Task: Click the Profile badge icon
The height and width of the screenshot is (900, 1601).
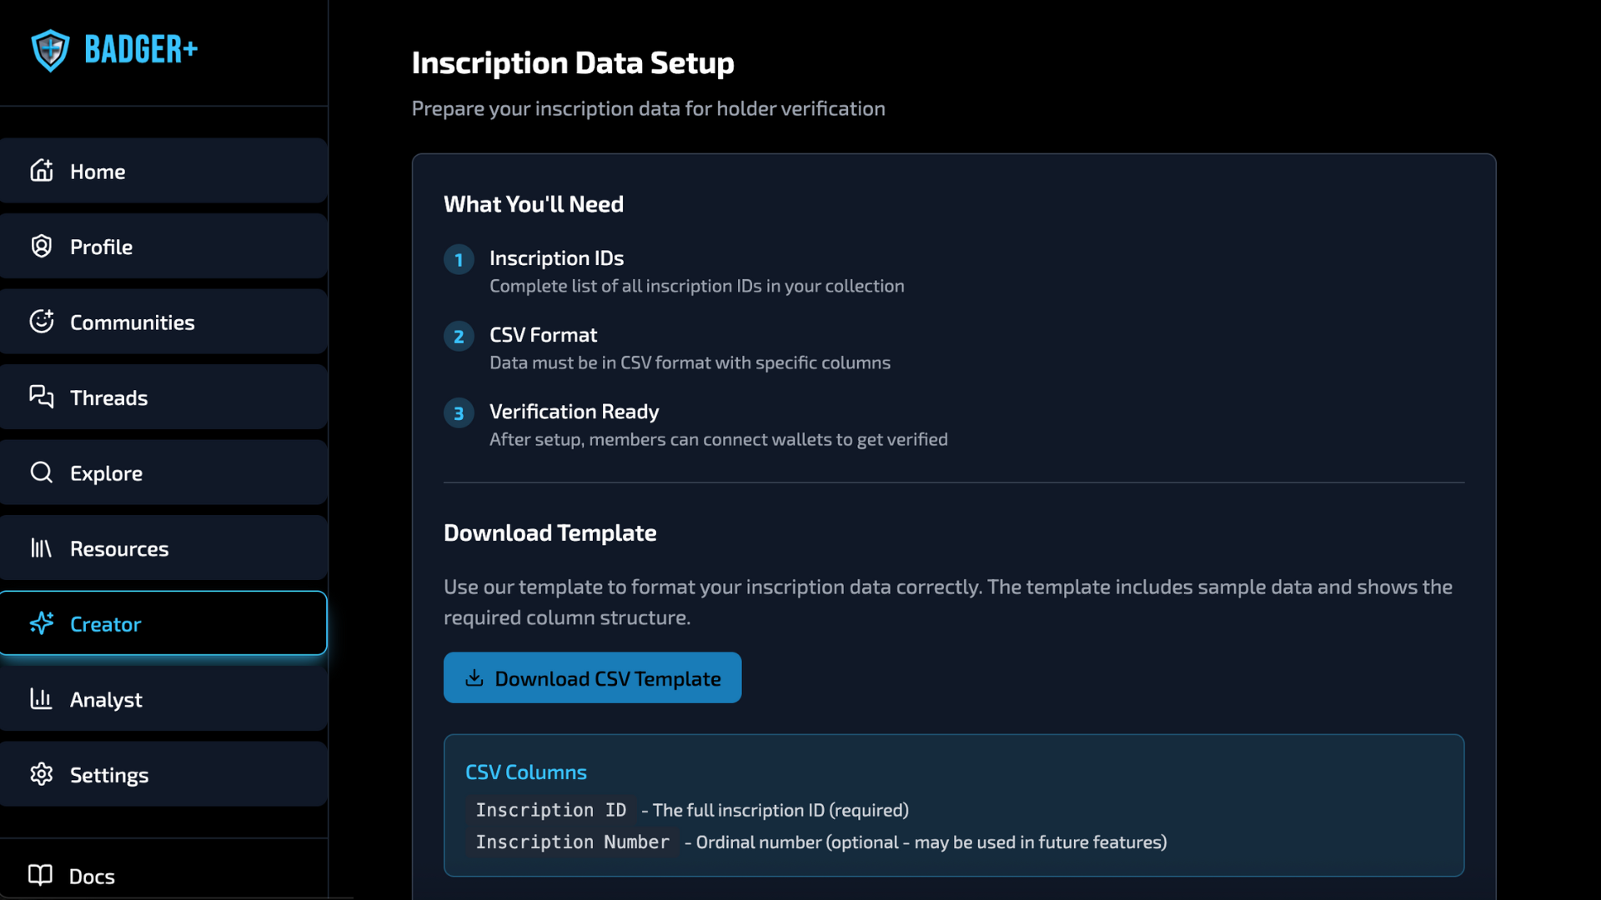Action: click(42, 247)
